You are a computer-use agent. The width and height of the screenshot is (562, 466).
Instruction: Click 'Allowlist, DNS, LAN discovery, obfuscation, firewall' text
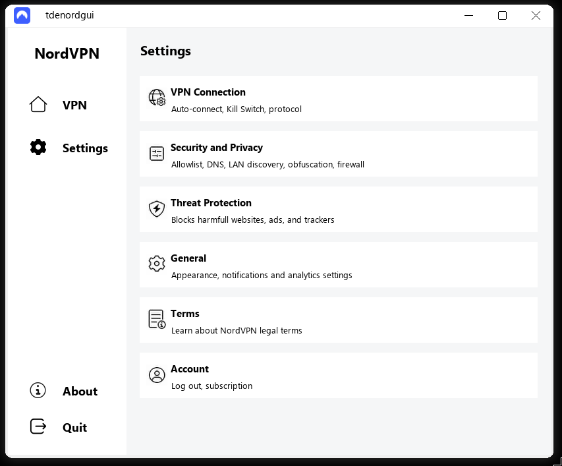[x=267, y=165]
